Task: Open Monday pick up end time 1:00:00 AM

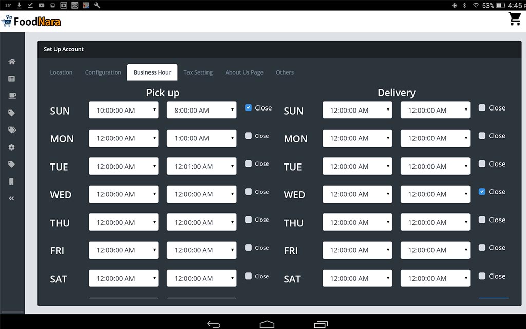Action: 202,138
